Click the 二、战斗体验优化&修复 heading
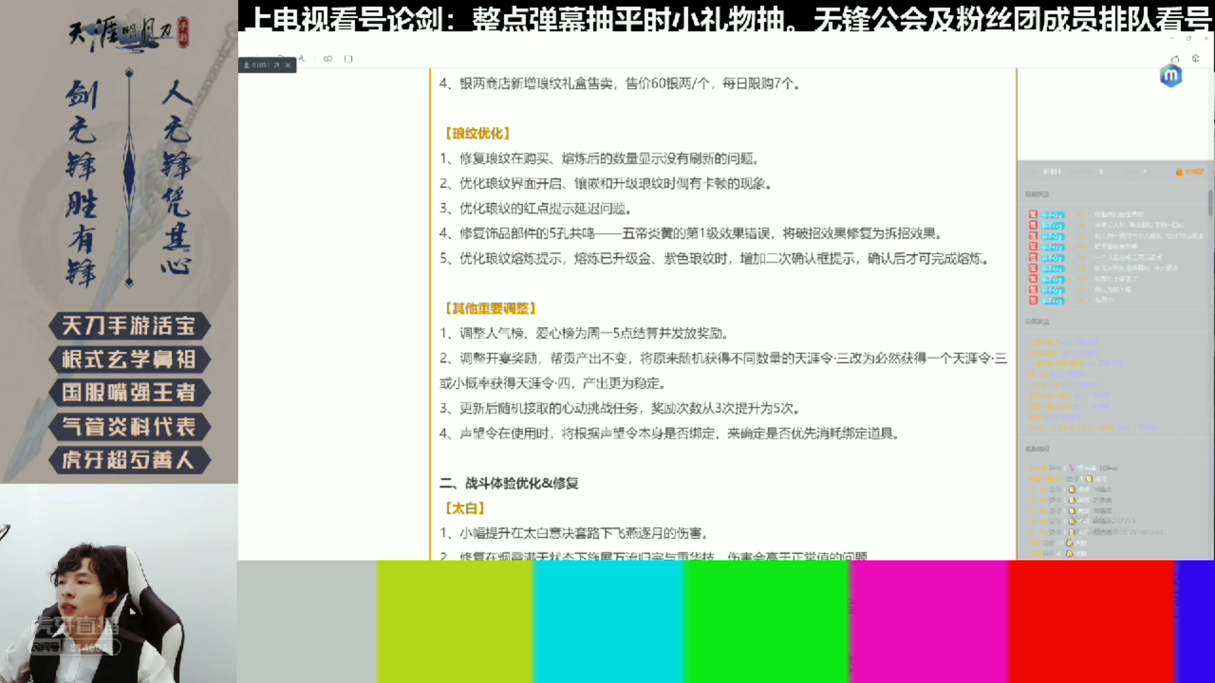This screenshot has width=1215, height=683. point(509,484)
